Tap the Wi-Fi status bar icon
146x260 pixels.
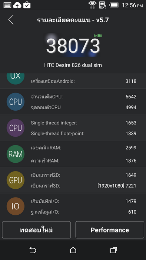tap(92, 5)
